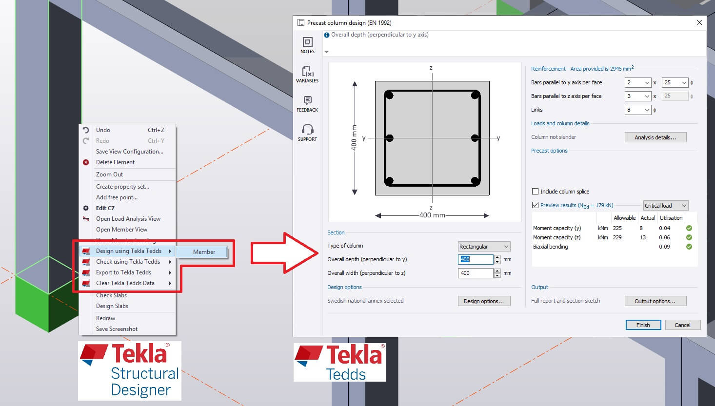Click the Output options button
715x406 pixels.
coord(655,301)
